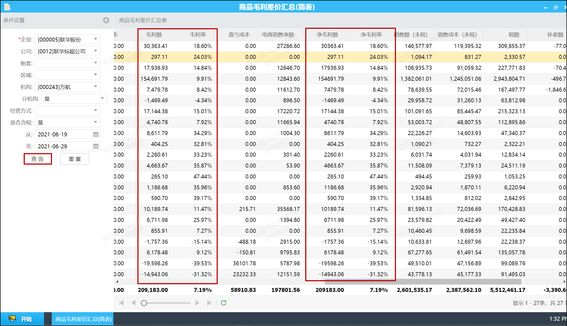The image size is (567, 326).
Task: Select 销售成本 cell 1,245,051.06
Action: coord(465,79)
